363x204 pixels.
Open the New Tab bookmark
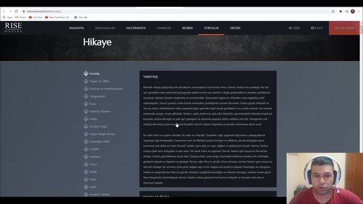[x=81, y=18]
